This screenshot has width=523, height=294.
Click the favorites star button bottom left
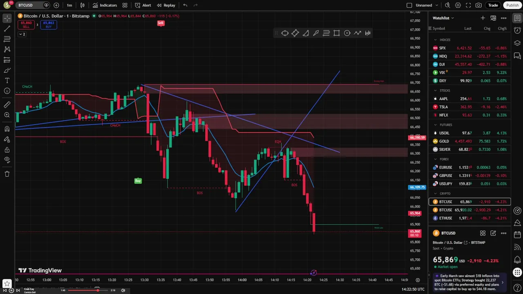click(x=7, y=283)
